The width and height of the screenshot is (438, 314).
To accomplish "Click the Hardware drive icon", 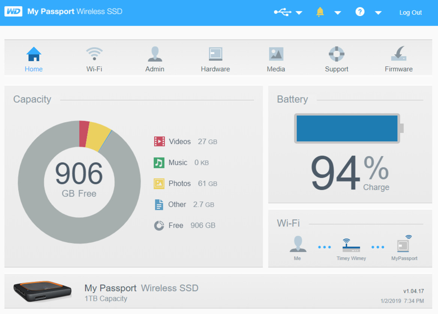I will click(x=216, y=54).
